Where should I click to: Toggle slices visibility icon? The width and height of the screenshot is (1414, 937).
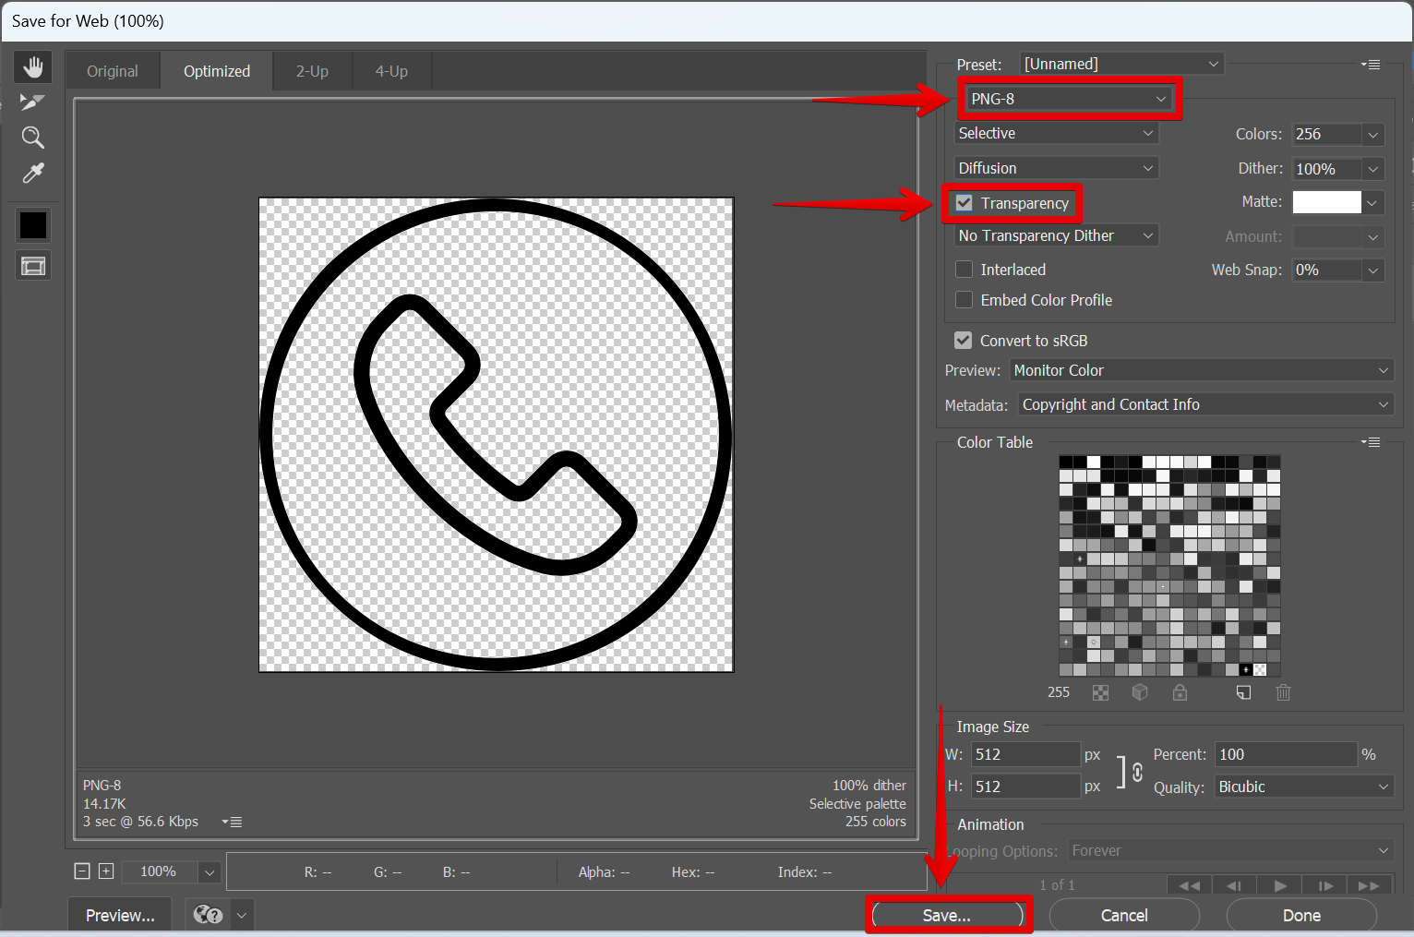click(33, 267)
